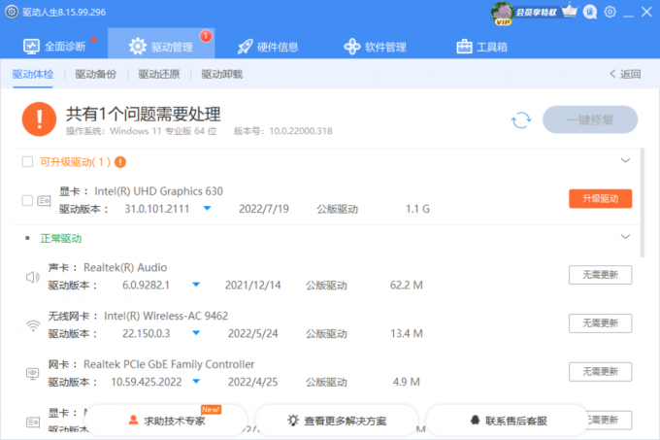Open version dropdown for Wireless-AC 22.150.0.3
660x440 pixels.
tap(196, 333)
